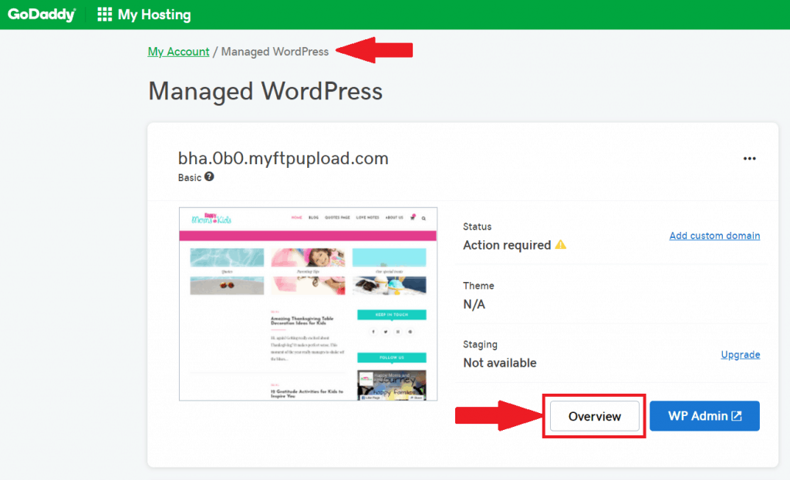Click the Twitter icon under Keep In Touch

tap(386, 332)
